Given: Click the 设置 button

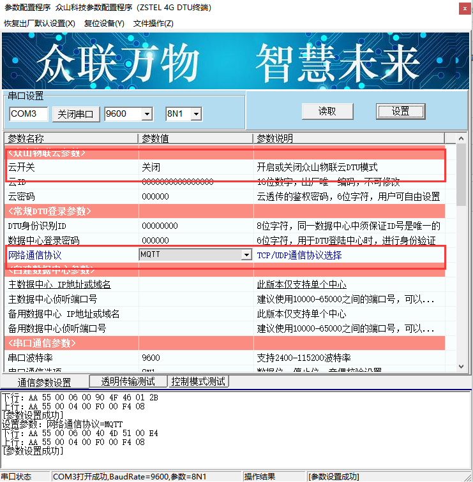Looking at the screenshot, I should point(400,112).
